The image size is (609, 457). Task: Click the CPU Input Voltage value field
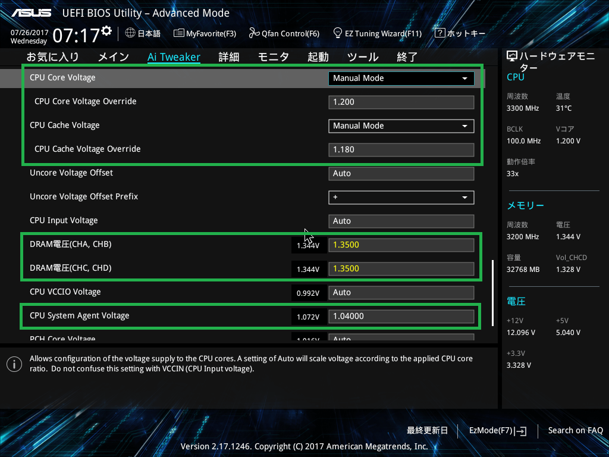[x=401, y=221]
